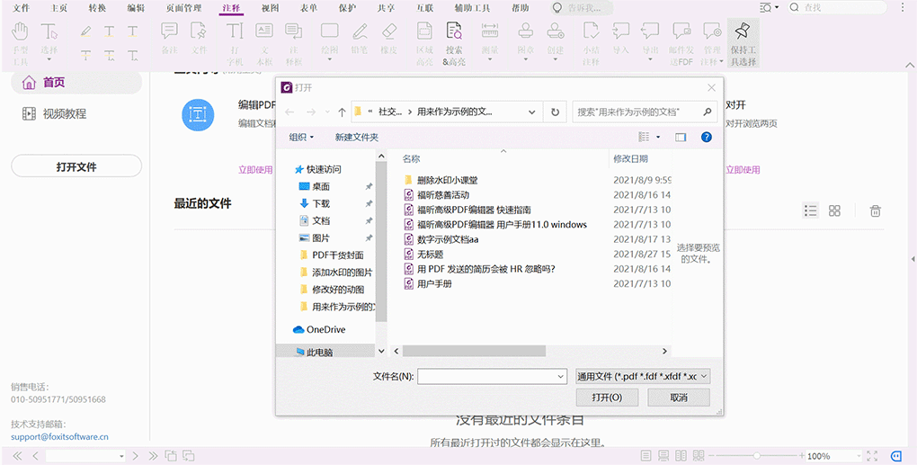The height and width of the screenshot is (465, 917).
Task: Click the lightbulb Tell-me (告诉我) icon
Action: 557,7
